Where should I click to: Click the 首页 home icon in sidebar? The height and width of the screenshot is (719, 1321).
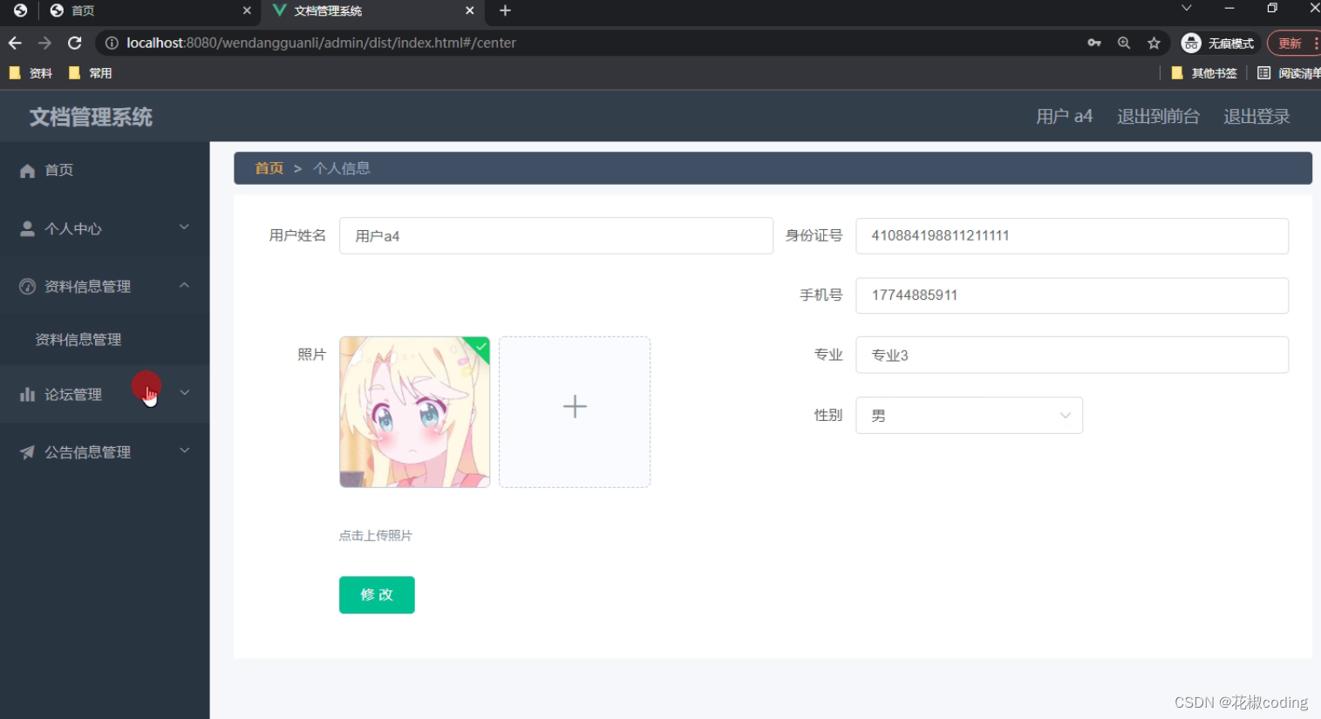(x=27, y=170)
